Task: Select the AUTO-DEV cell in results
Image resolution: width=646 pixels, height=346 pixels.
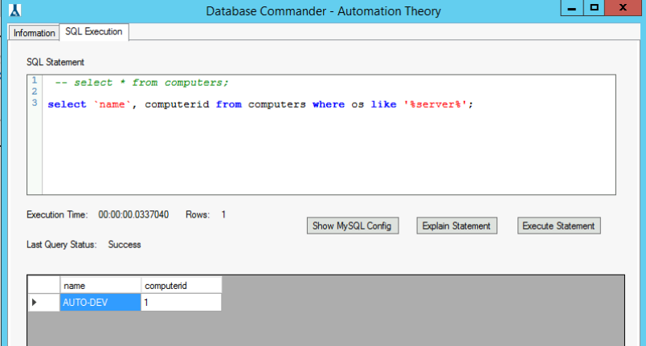Action: (100, 303)
